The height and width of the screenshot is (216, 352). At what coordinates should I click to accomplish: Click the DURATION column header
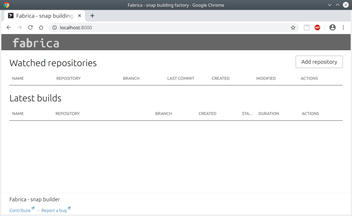point(269,114)
